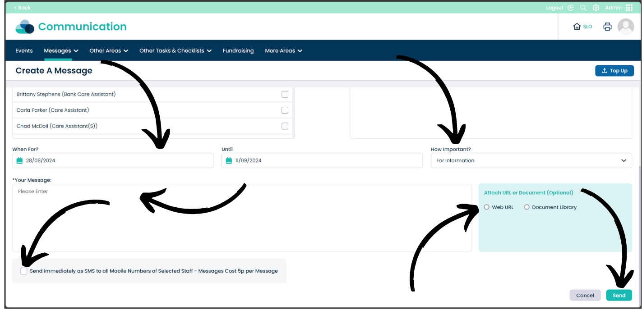Click the printer icon

point(607,27)
